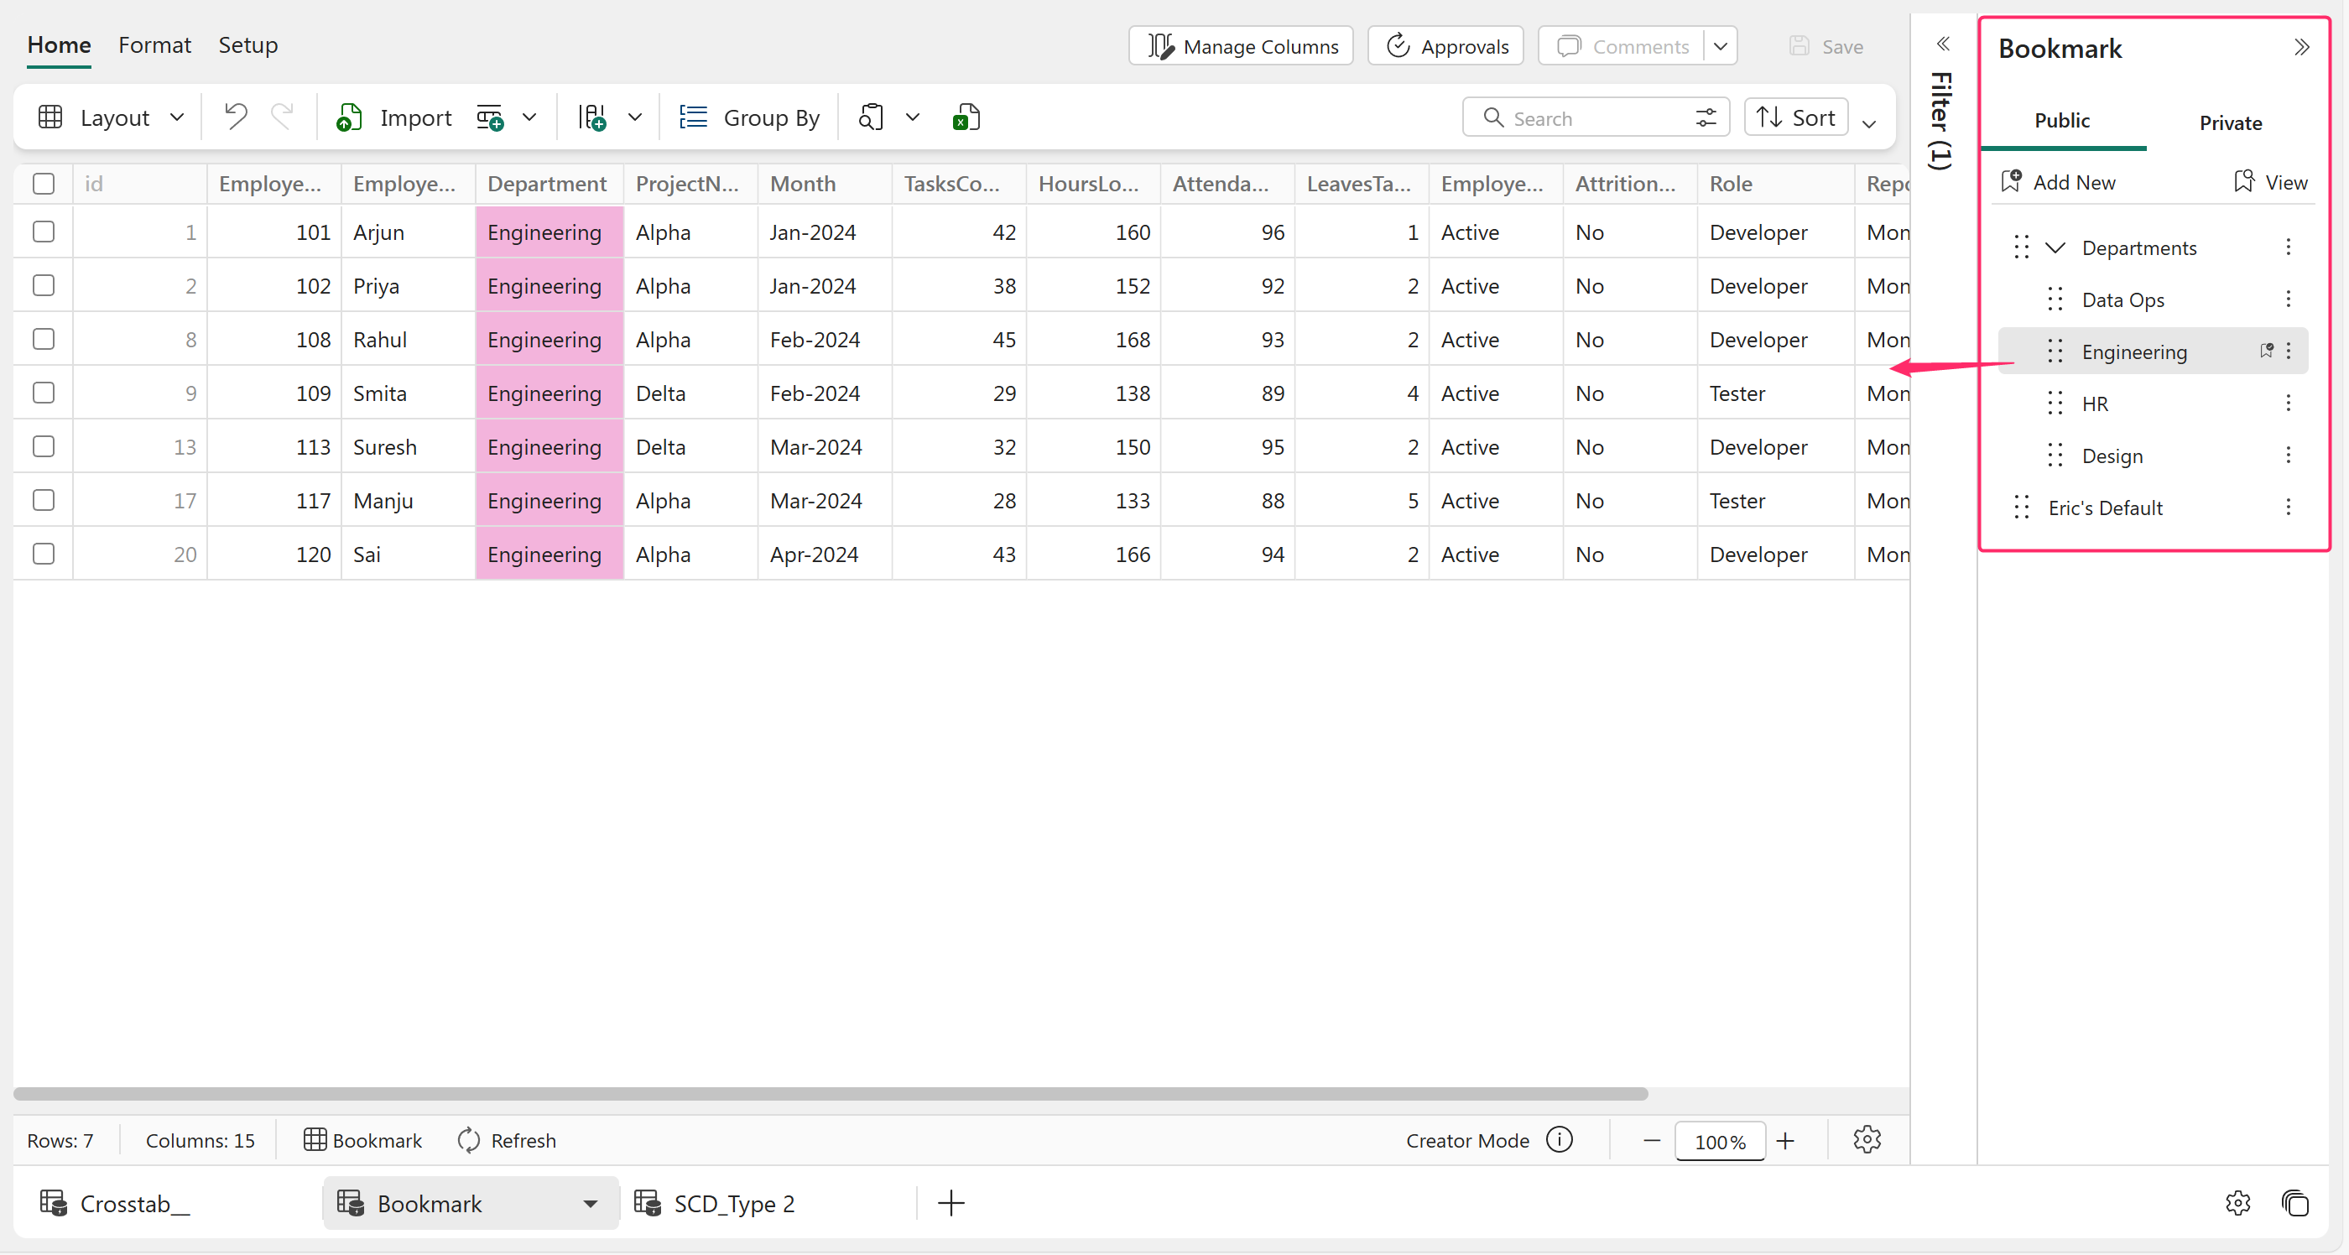Viewport: 2349px width, 1255px height.
Task: Click the insert column icon
Action: [591, 117]
